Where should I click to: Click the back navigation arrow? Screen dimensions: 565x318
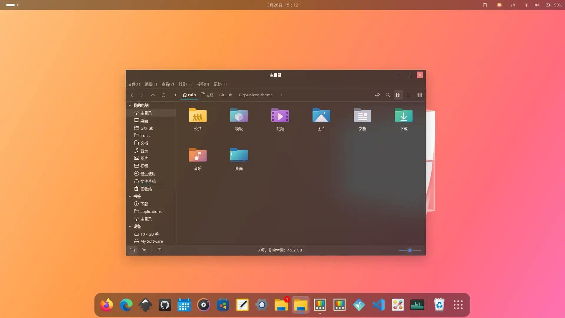coord(132,95)
